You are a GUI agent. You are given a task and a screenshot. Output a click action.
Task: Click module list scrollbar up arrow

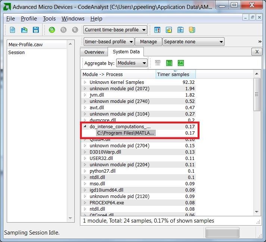(x=257, y=74)
